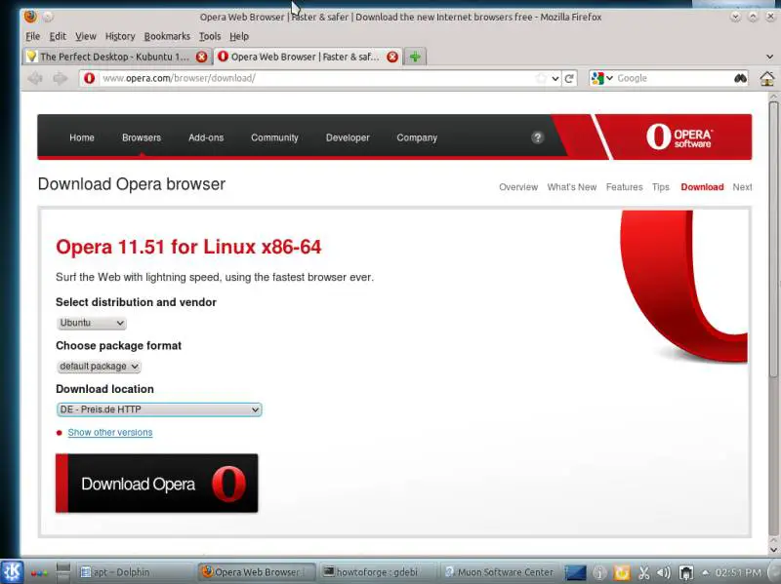Open the Download location dropdown
Screen dimensions: 781x584
(159, 409)
